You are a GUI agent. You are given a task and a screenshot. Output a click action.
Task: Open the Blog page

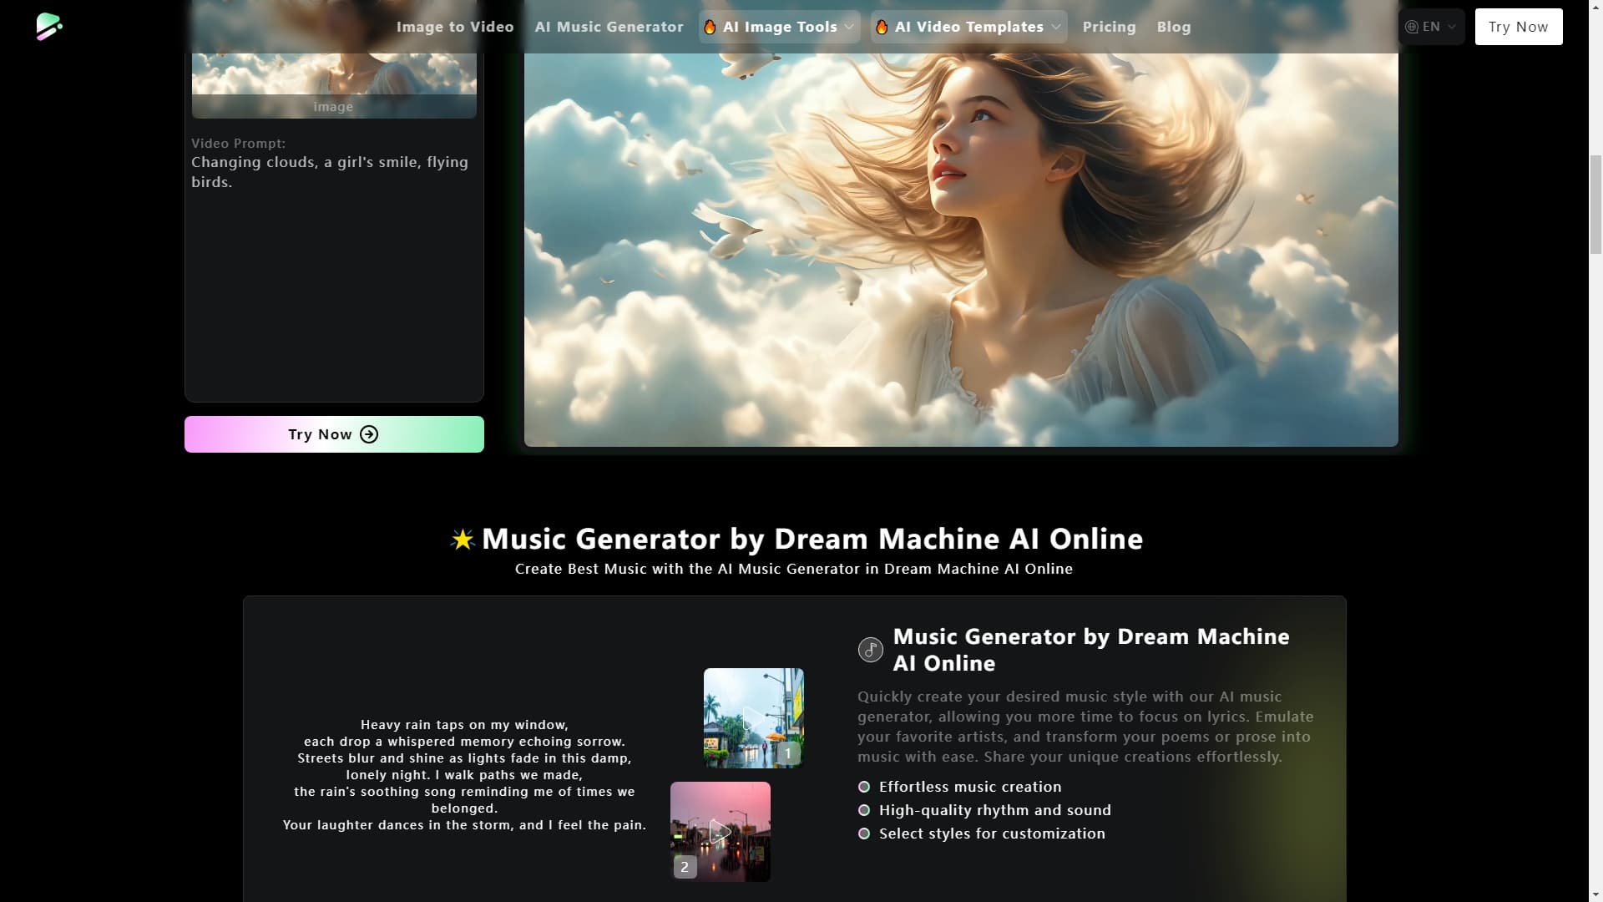pos(1173,26)
